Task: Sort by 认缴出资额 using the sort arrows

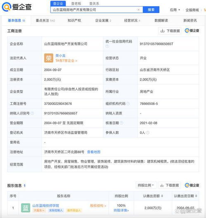Action: click(x=162, y=196)
